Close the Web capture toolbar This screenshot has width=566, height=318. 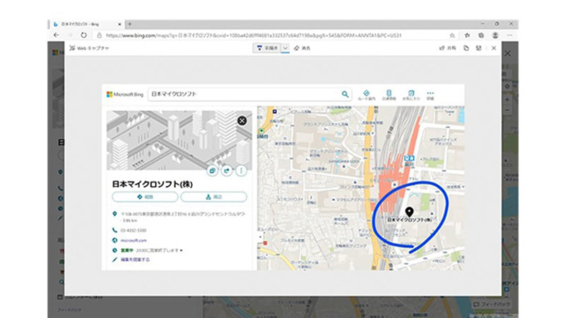click(x=494, y=48)
